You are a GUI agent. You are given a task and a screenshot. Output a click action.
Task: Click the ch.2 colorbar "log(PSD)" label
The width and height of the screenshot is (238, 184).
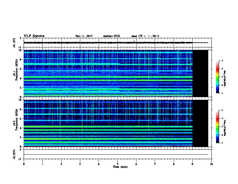pyautogui.click(x=225, y=128)
